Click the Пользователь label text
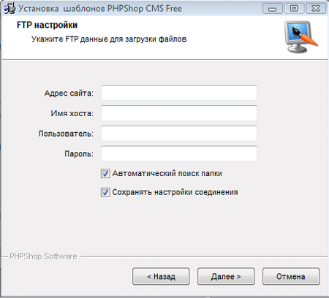Viewport: 329px width, 298px height. tap(66, 134)
